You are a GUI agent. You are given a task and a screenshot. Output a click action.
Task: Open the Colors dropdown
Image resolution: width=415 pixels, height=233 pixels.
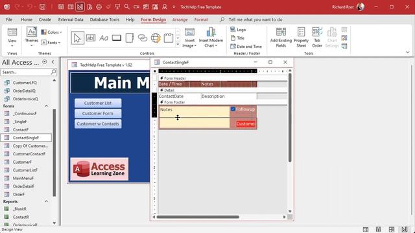52,32
